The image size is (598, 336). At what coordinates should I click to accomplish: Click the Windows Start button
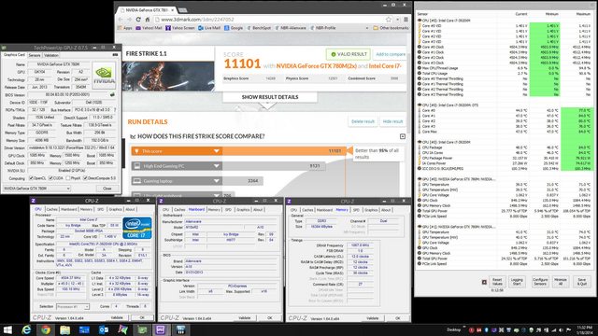coord(7,329)
